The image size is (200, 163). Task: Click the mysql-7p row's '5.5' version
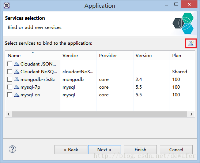tap(139, 87)
